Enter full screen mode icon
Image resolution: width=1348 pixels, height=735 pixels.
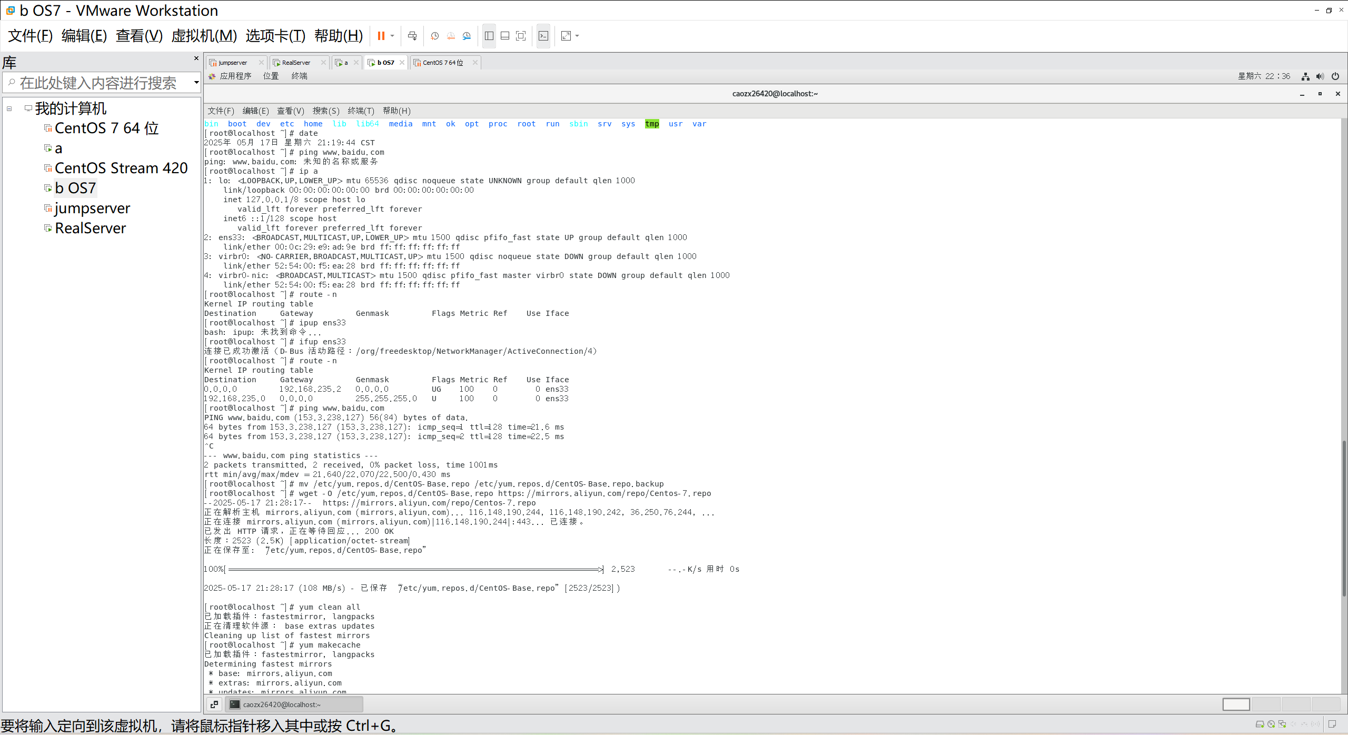click(x=521, y=36)
